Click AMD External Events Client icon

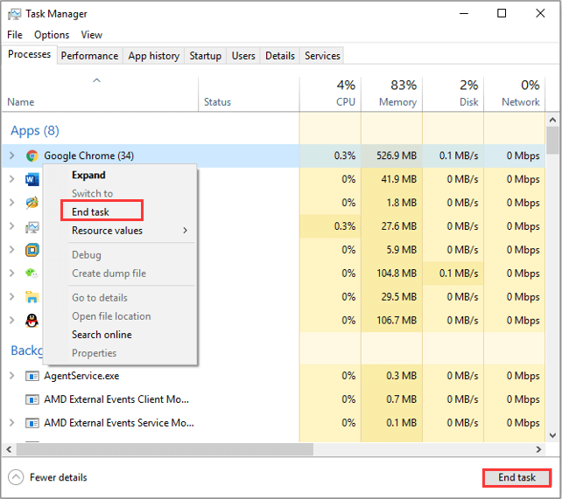(32, 399)
